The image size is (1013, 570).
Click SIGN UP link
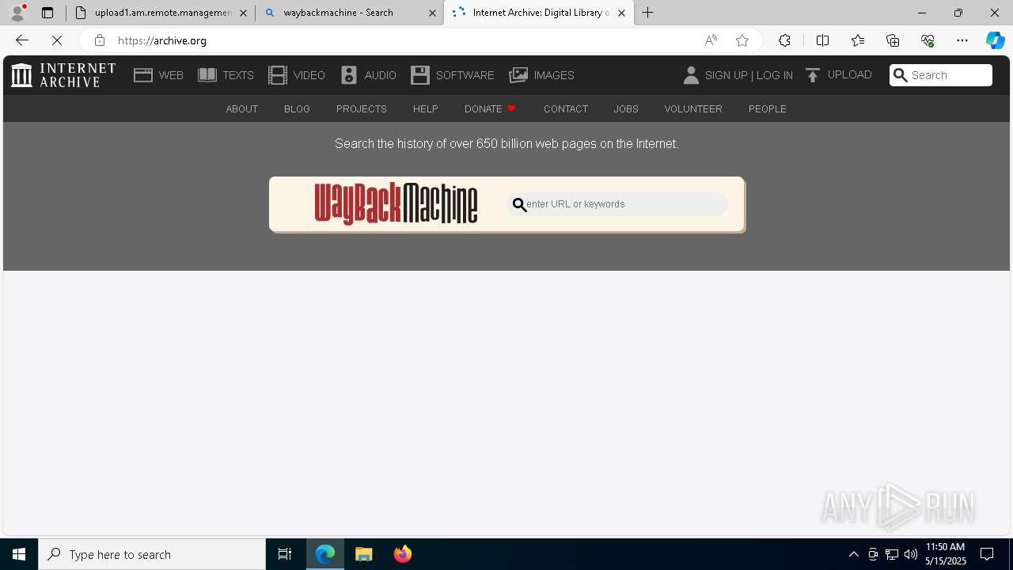click(x=726, y=75)
